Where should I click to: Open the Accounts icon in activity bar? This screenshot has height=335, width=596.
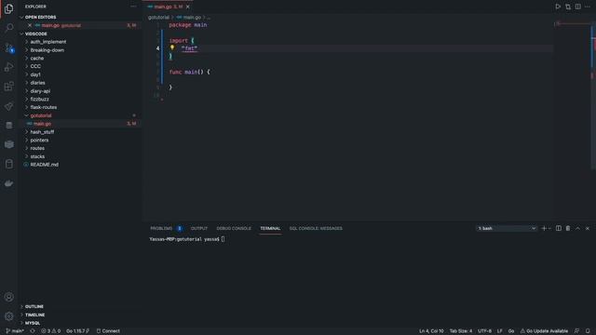8,297
